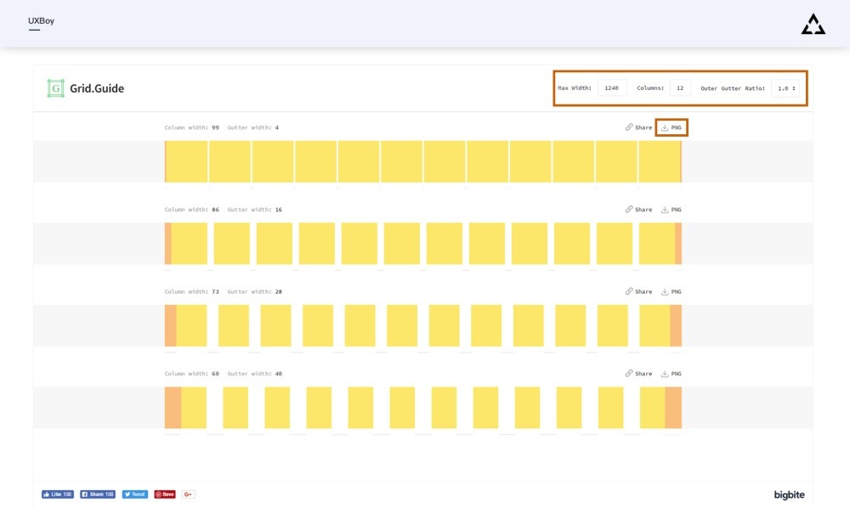
Task: Click Share link icon for 60-width grid
Action: (629, 374)
